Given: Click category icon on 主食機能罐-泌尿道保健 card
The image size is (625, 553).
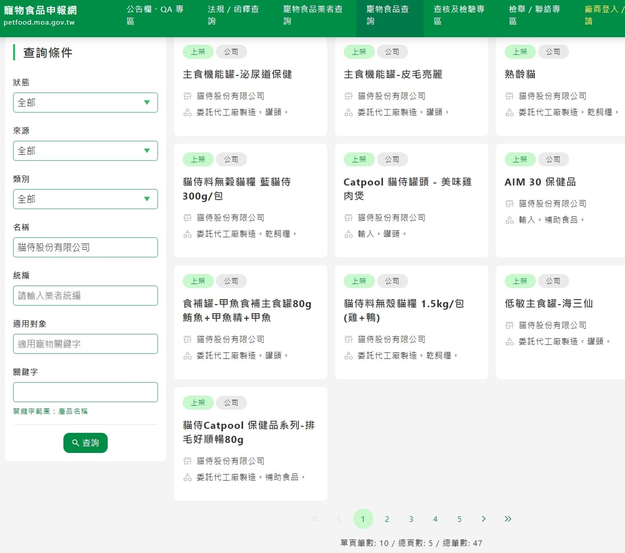Looking at the screenshot, I should coord(187,112).
